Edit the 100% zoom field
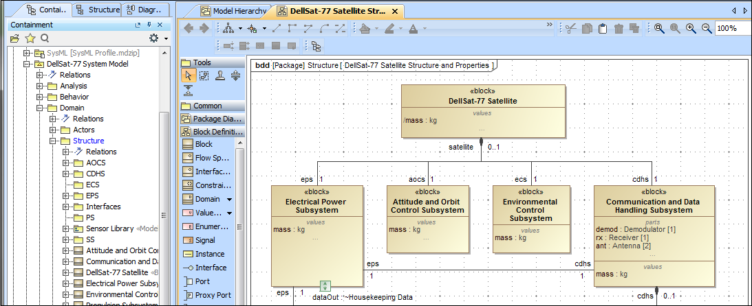The width and height of the screenshot is (752, 306). 733,29
